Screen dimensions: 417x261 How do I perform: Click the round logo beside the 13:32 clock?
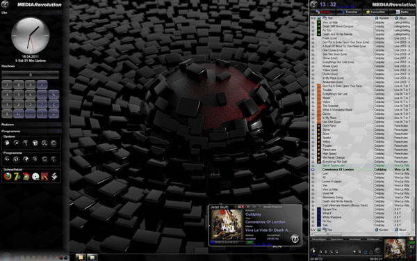tap(314, 4)
